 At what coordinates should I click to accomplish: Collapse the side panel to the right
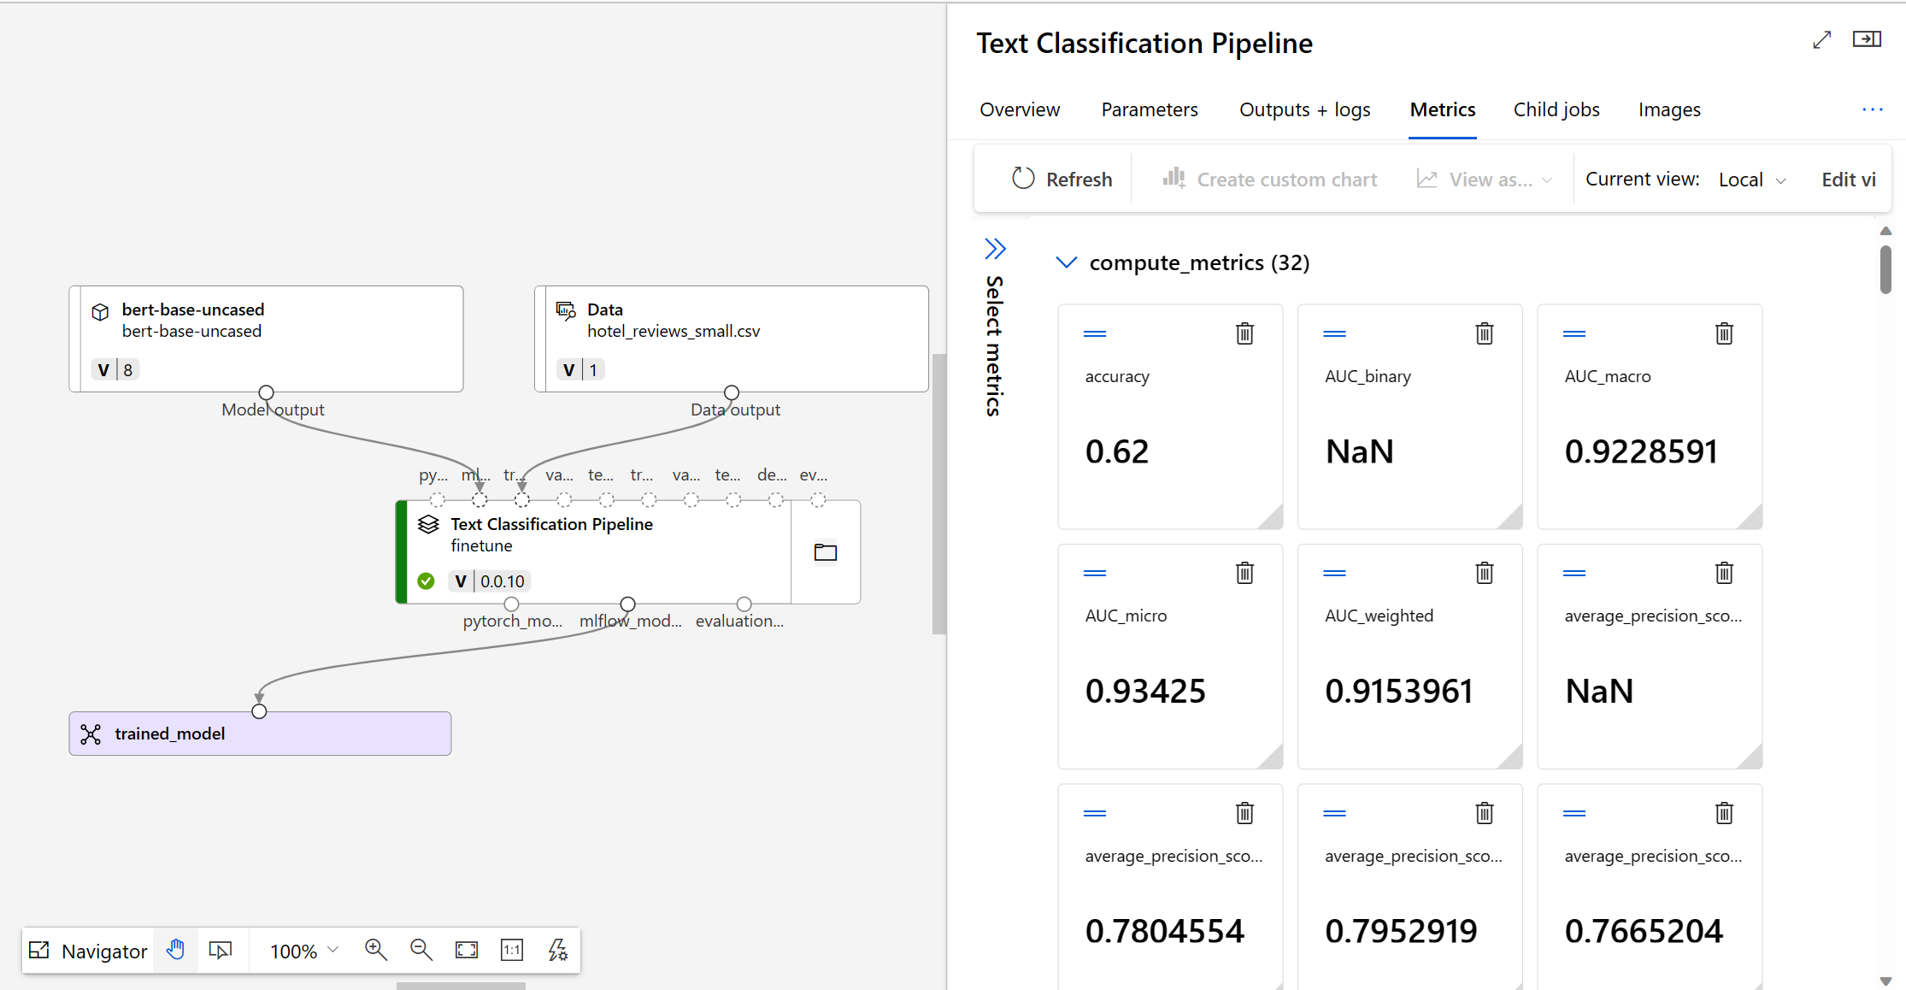point(1867,39)
